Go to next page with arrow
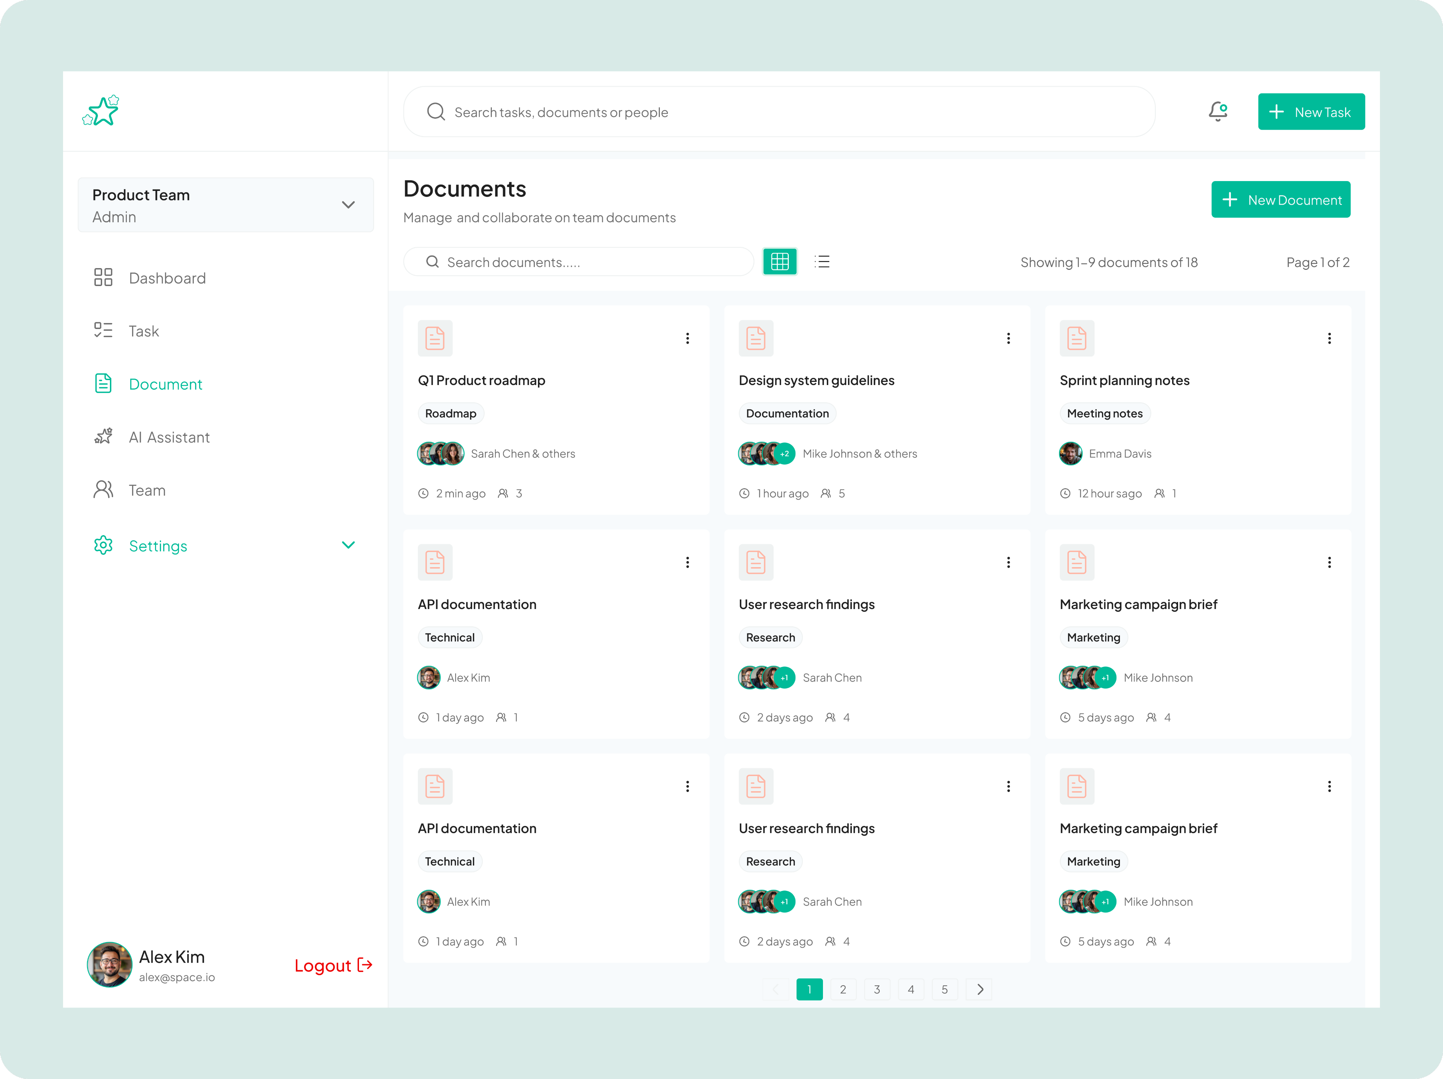The height and width of the screenshot is (1079, 1443). (979, 989)
